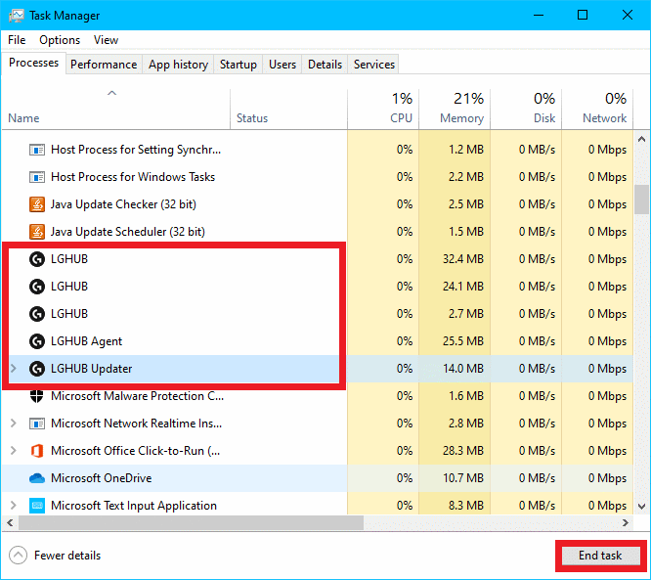Click the 14.0 MB memory value

463,369
